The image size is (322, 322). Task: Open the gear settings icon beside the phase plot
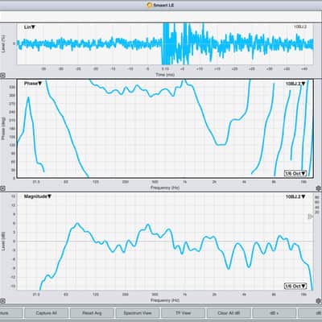pyautogui.click(x=319, y=188)
